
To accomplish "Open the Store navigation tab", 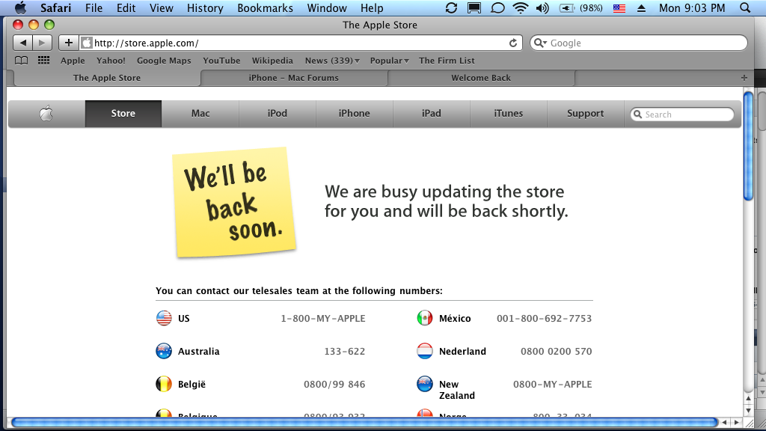I will (123, 114).
